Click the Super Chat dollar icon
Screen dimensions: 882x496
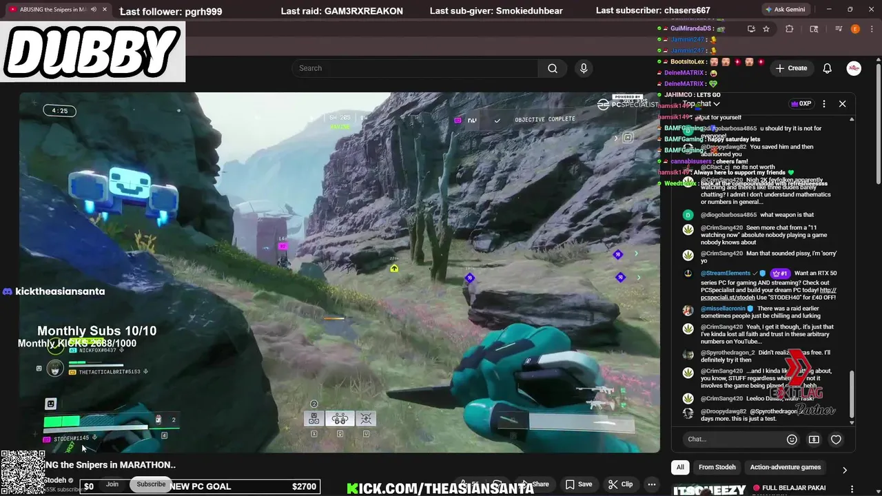tap(814, 439)
